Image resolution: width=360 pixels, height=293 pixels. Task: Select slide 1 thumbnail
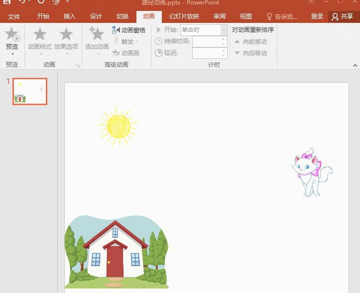[30, 91]
